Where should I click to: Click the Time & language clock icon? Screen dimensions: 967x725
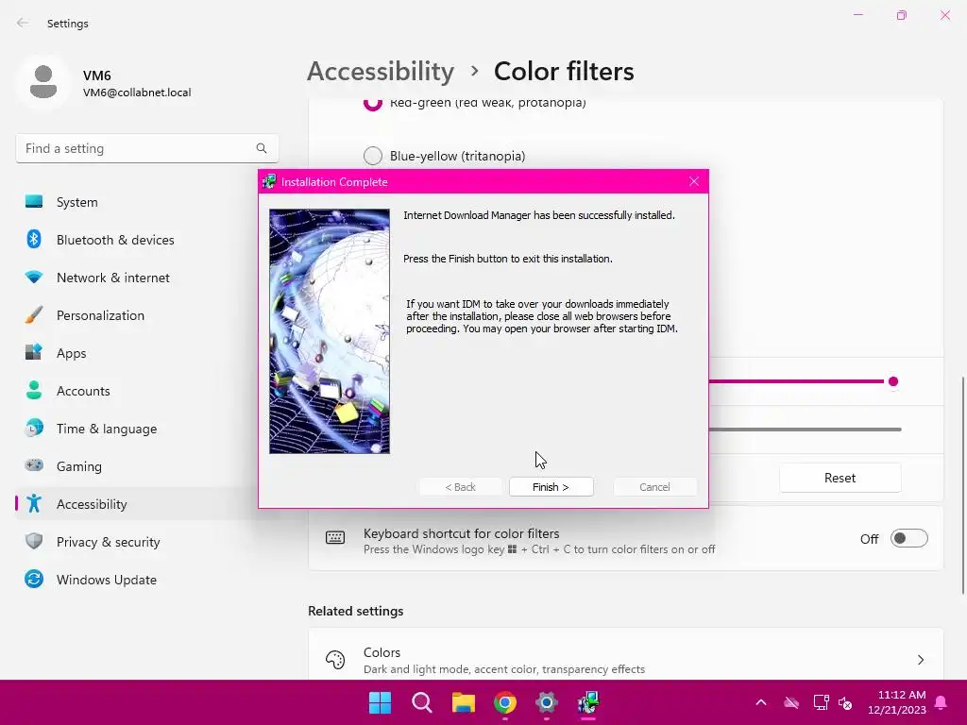pos(34,429)
